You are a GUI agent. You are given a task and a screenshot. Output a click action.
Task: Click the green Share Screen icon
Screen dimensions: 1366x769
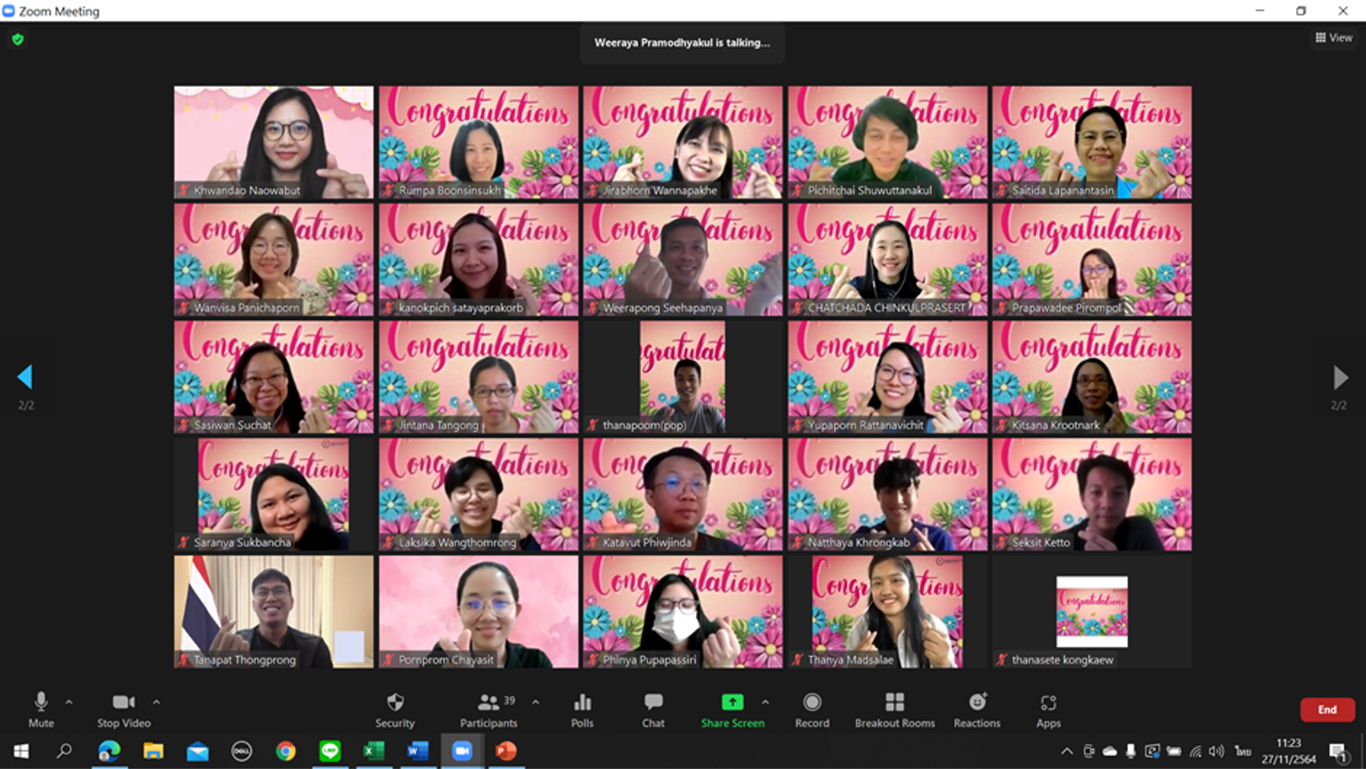point(732,702)
